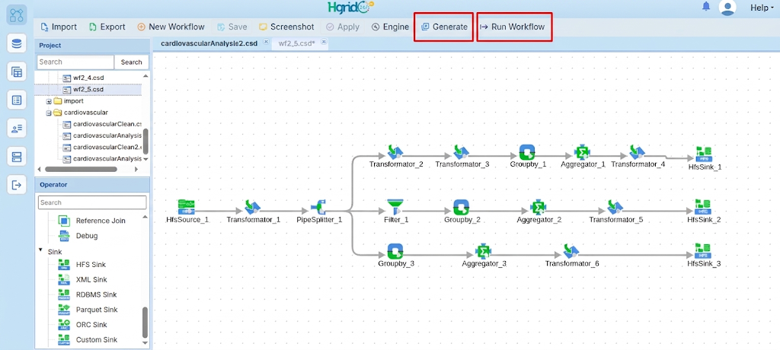
Task: Click Run Workflow
Action: tap(513, 27)
